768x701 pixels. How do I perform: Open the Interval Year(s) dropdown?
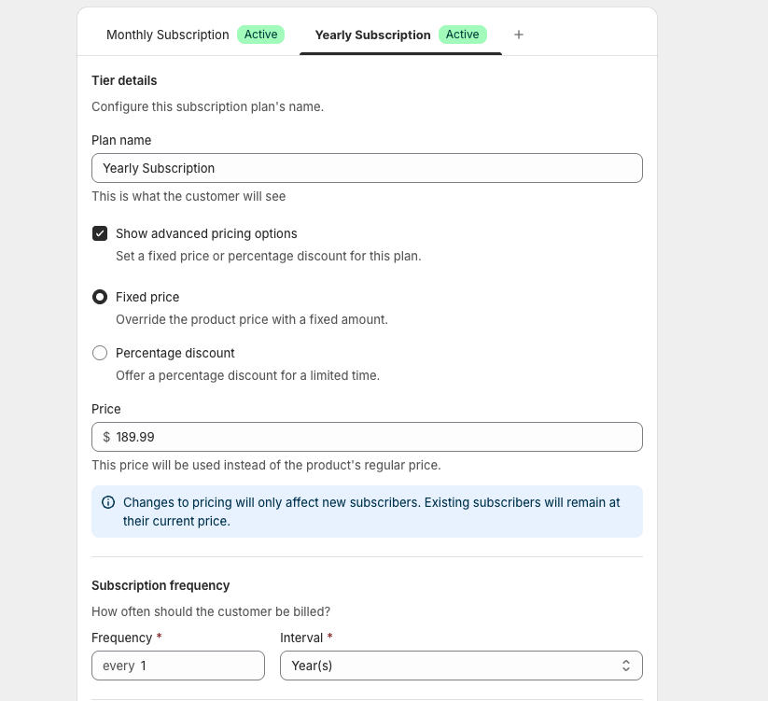(x=461, y=666)
